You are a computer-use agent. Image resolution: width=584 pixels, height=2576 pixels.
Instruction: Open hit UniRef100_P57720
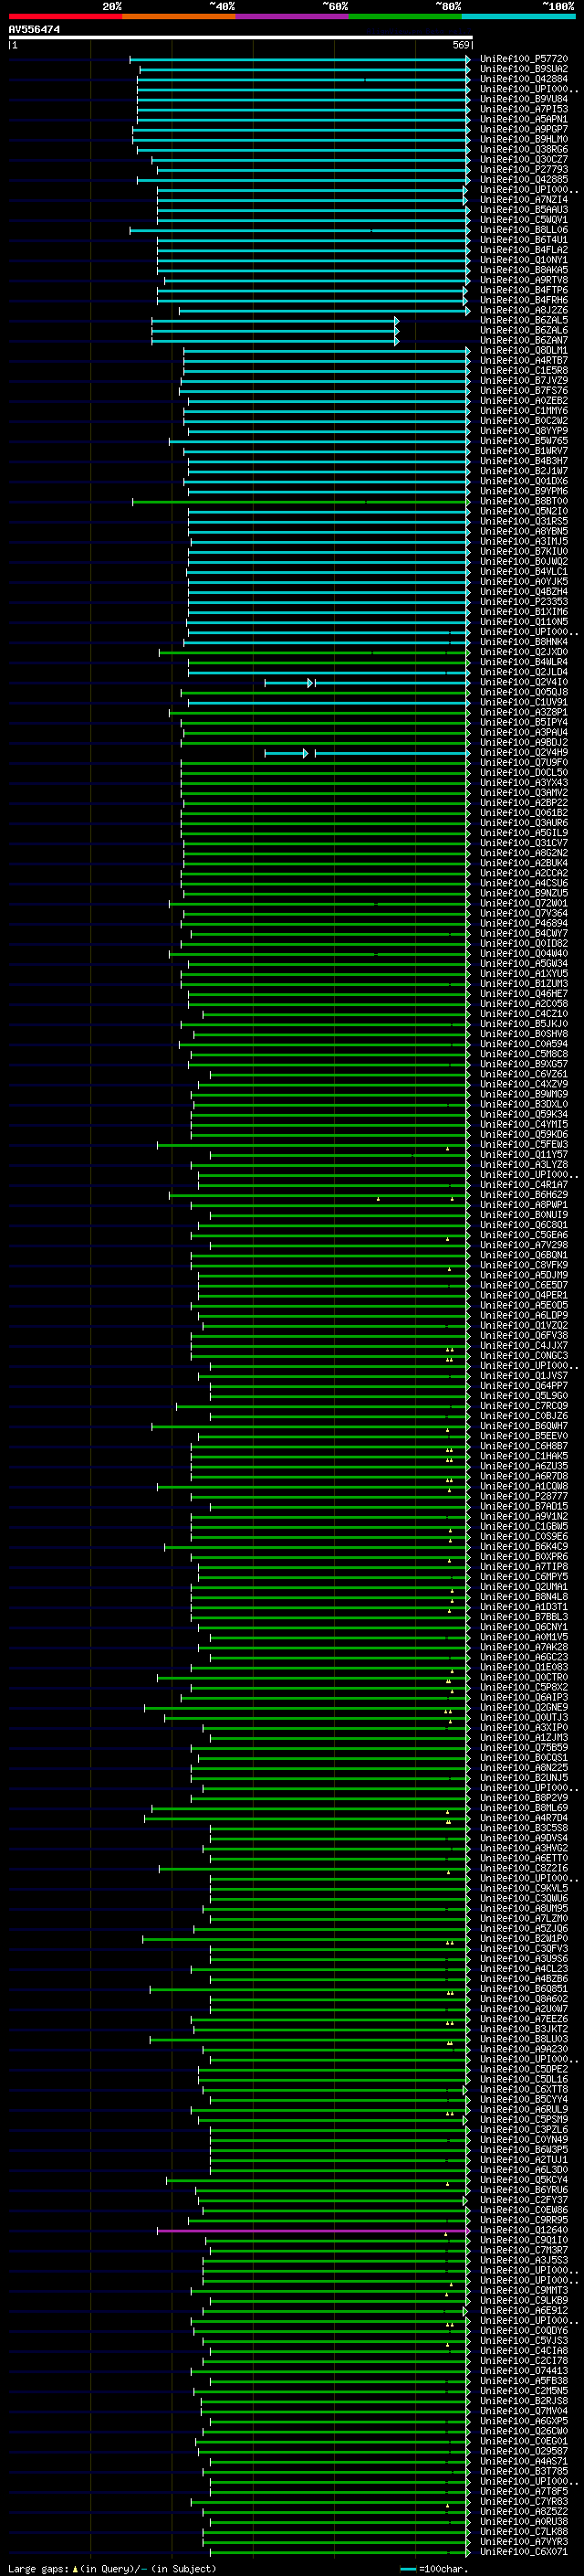(523, 59)
